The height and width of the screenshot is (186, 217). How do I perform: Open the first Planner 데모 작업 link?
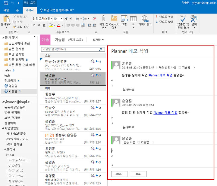(x=160, y=75)
